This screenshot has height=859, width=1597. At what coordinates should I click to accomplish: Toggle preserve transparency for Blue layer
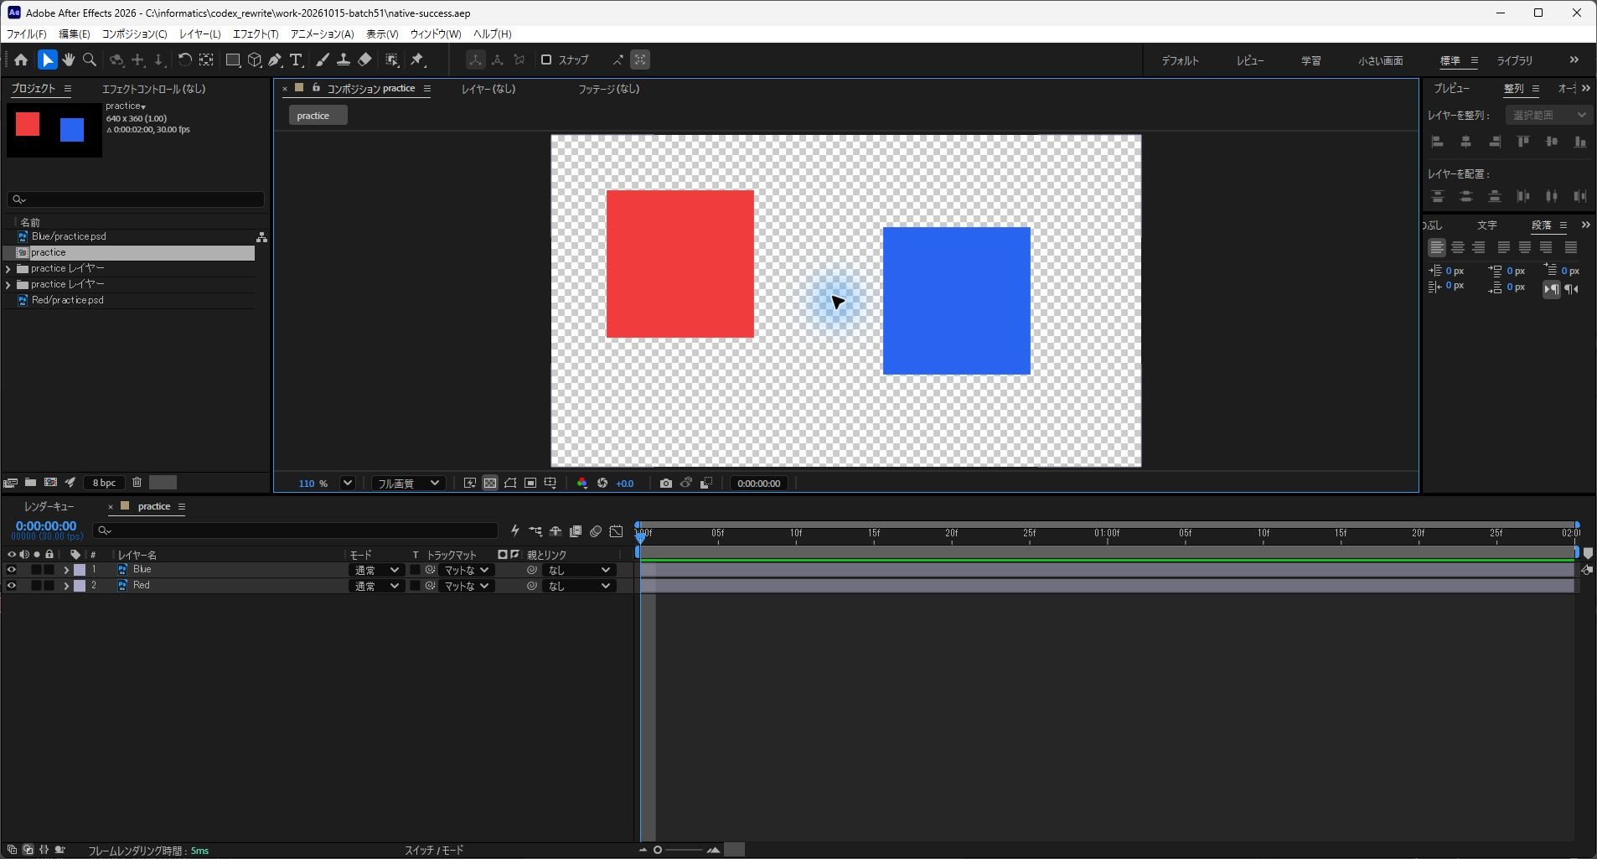coord(415,570)
